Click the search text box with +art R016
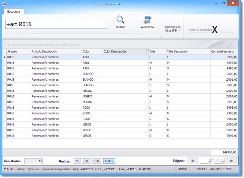The height and width of the screenshot is (178, 244). pyautogui.click(x=56, y=24)
